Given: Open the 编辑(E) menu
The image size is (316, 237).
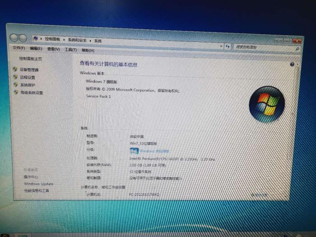Looking at the screenshot, I should (x=36, y=48).
